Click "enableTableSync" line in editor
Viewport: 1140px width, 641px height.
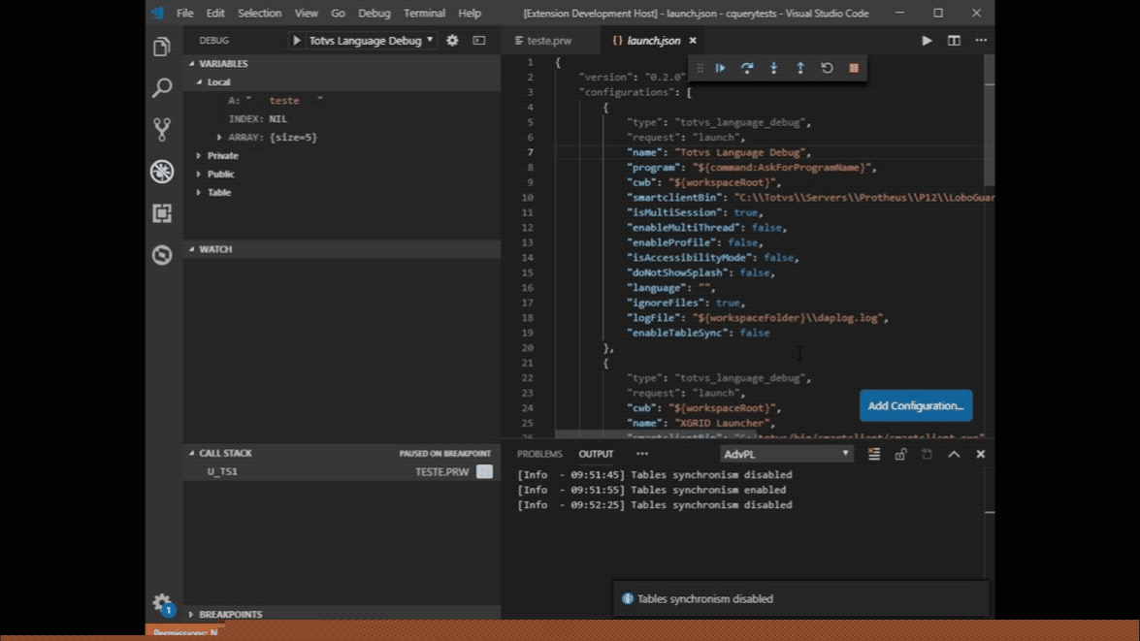pos(698,333)
